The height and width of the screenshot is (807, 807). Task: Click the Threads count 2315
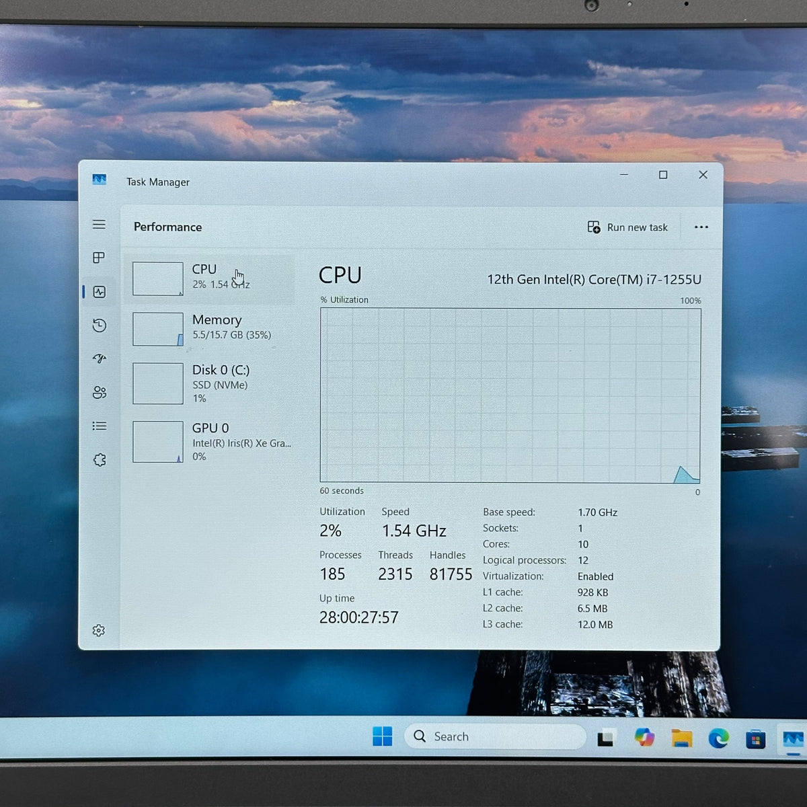coord(395,574)
